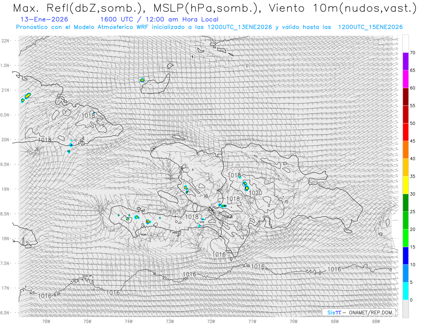Click the magenta 60–65 dBZ color band
This screenshot has width=422, height=326.
coord(405,79)
